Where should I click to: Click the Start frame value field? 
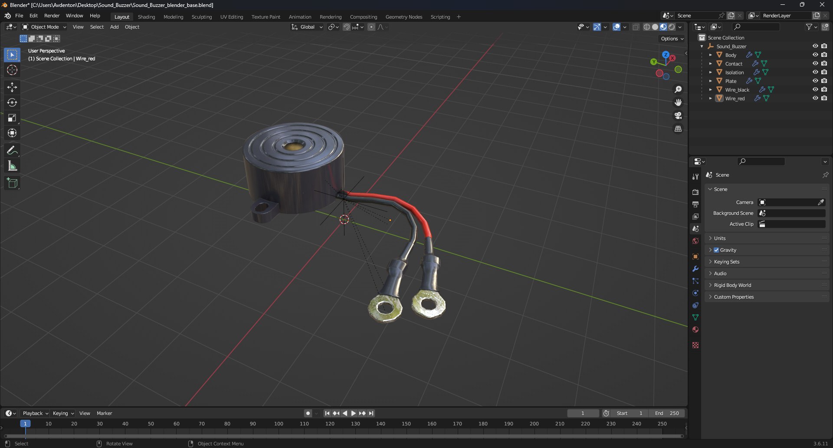(x=630, y=413)
